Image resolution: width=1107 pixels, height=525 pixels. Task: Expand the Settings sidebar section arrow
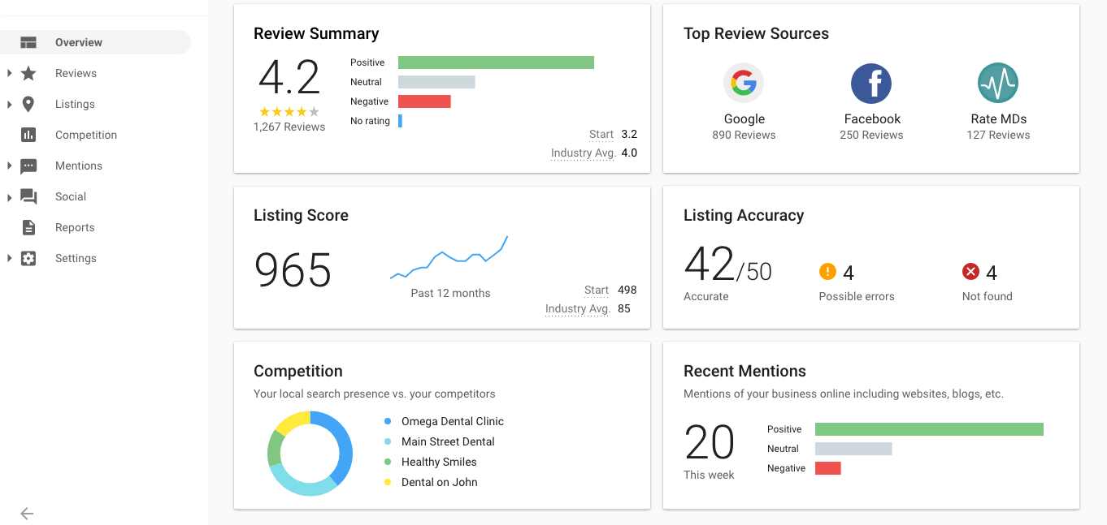(x=9, y=259)
